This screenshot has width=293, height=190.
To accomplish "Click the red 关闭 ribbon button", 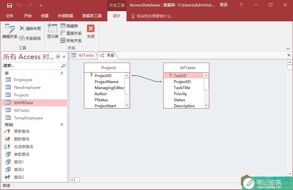I will click(x=91, y=32).
